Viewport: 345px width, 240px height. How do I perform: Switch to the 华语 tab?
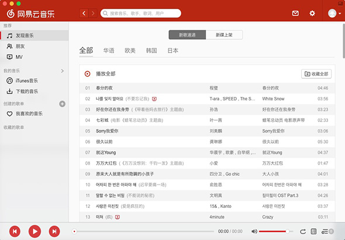109,51
